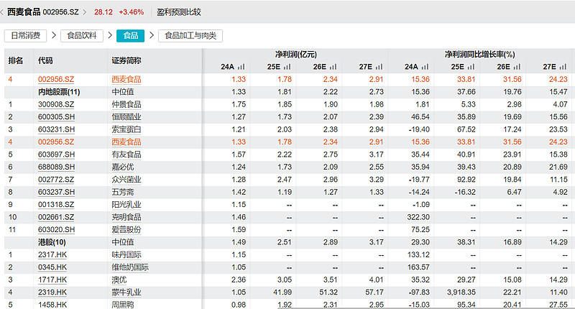This screenshot has height=309, width=575.
Task: Expand the arrow after 食品 tab
Action: 151,35
